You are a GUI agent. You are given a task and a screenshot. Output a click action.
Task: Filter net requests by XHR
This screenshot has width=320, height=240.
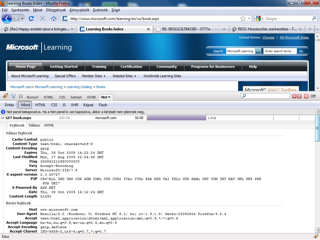(74, 105)
